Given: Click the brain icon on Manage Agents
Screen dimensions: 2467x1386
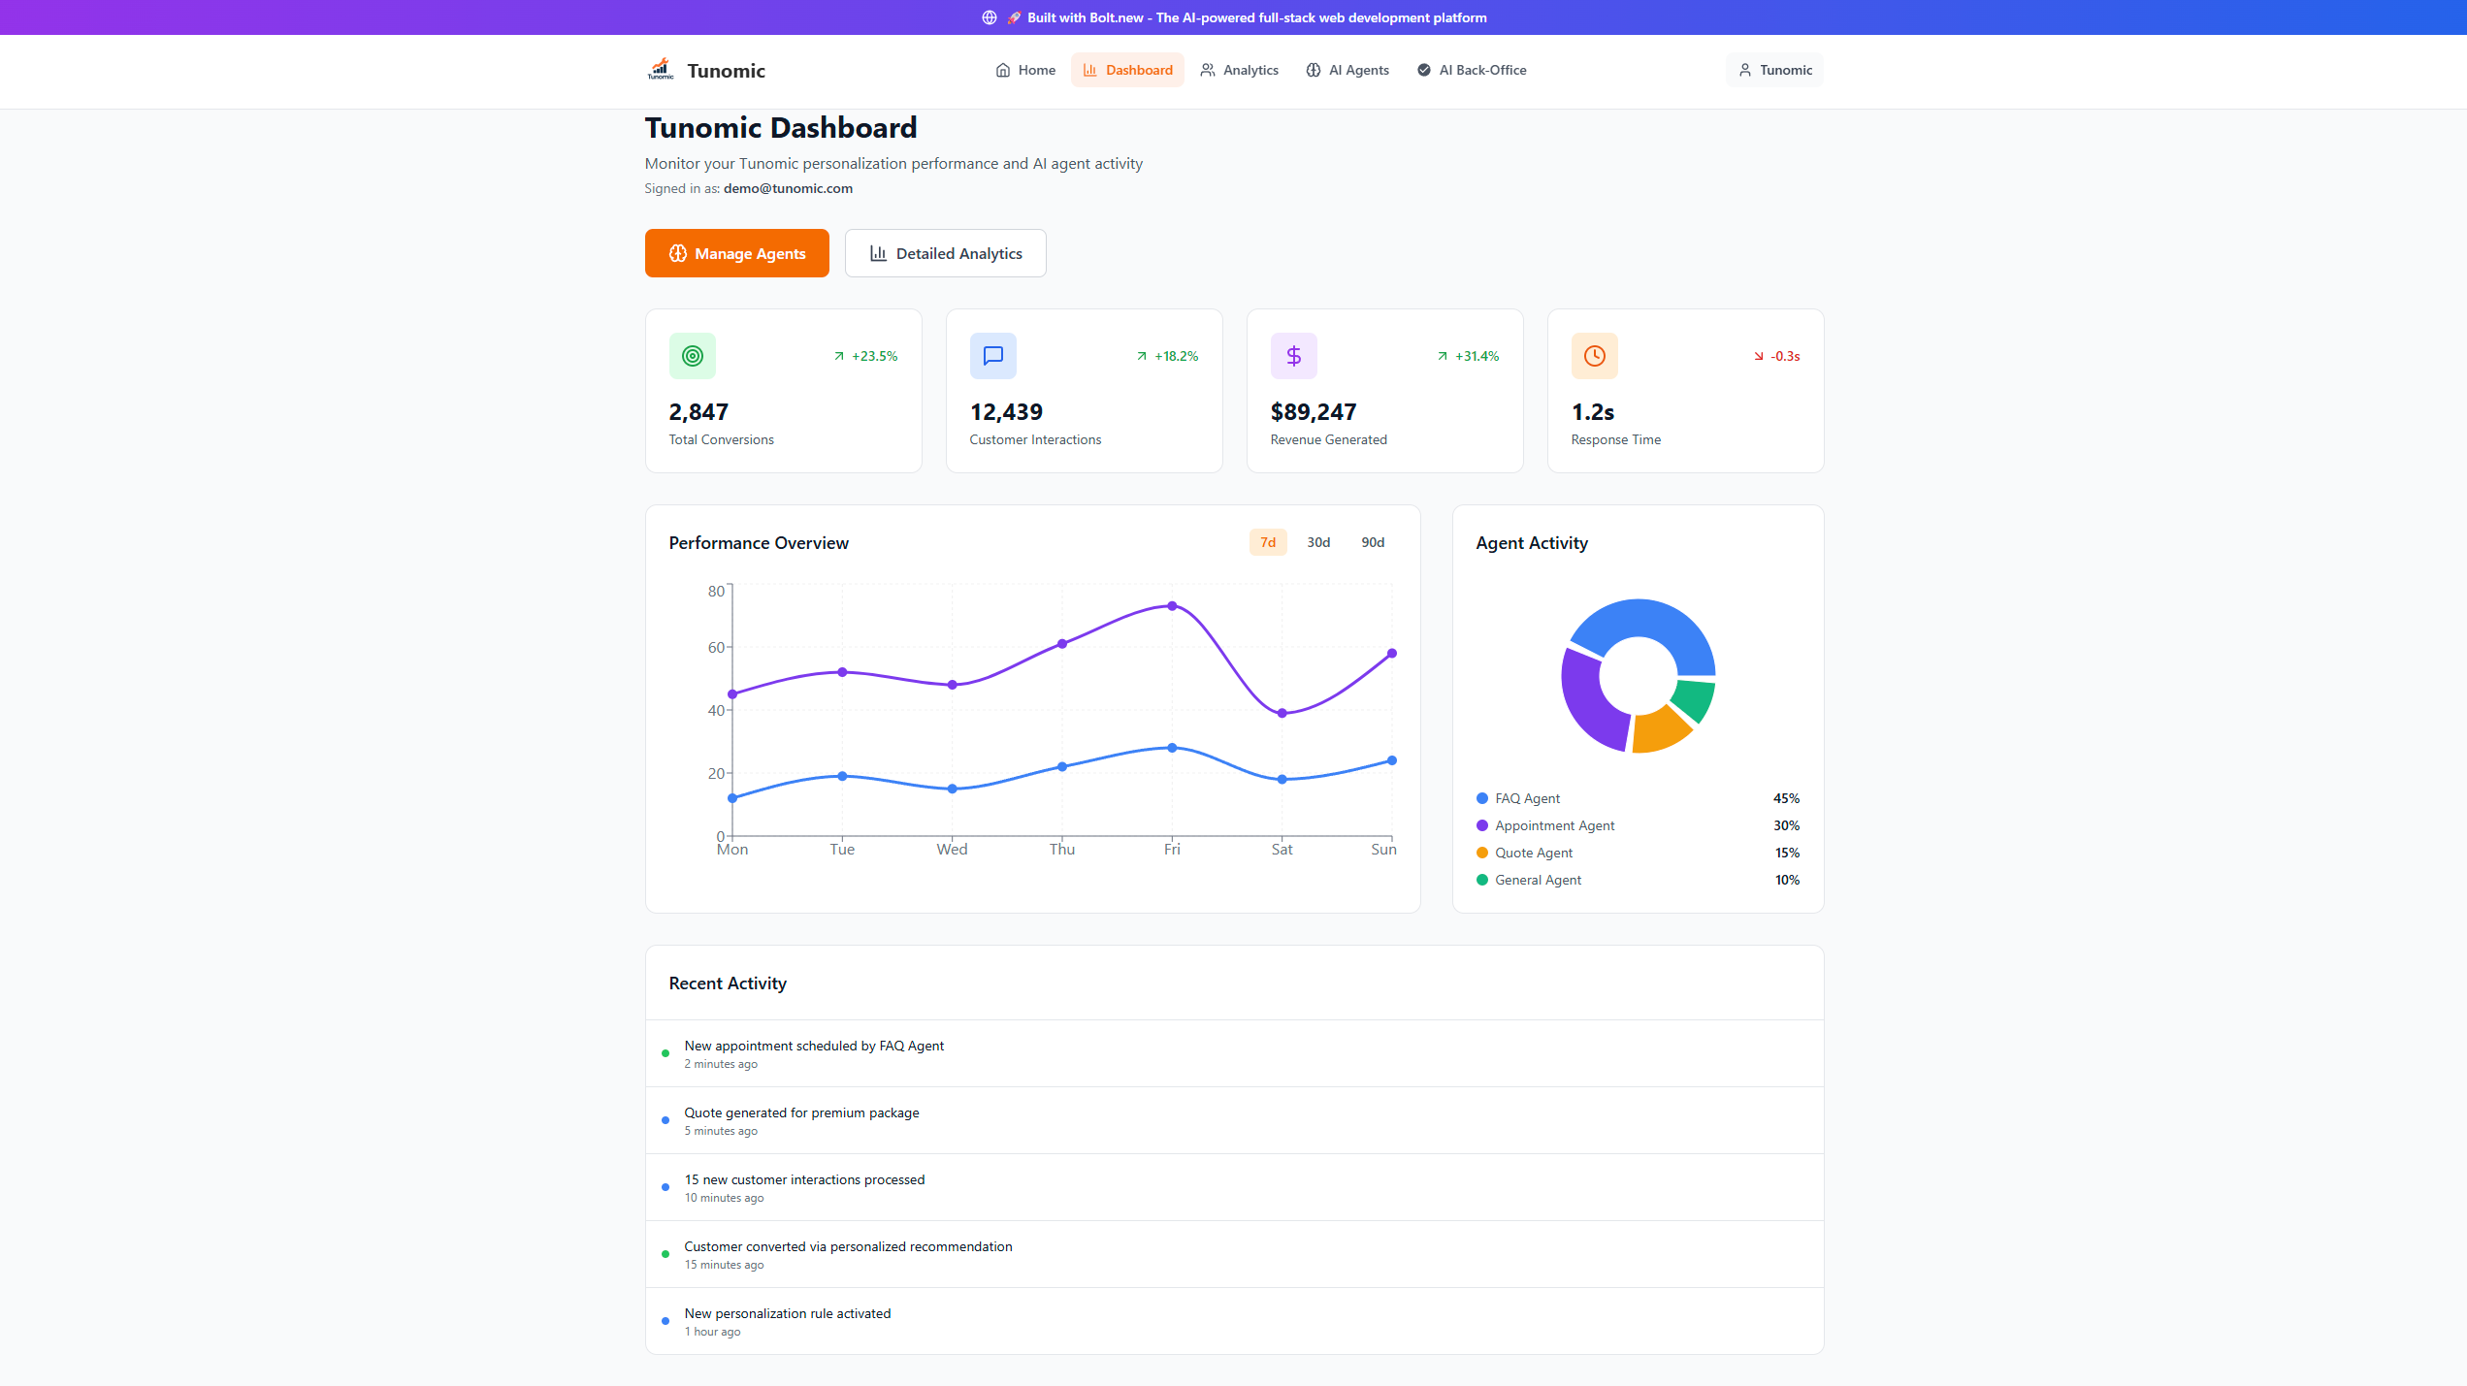Looking at the screenshot, I should click(x=678, y=253).
